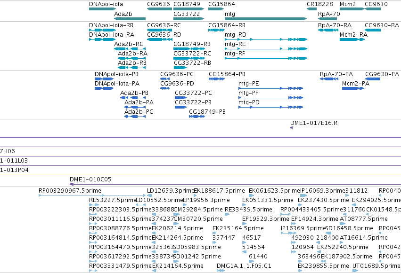401x273 pixels.
Task: Click the 1-013P04 clone label
Action: [14, 170]
